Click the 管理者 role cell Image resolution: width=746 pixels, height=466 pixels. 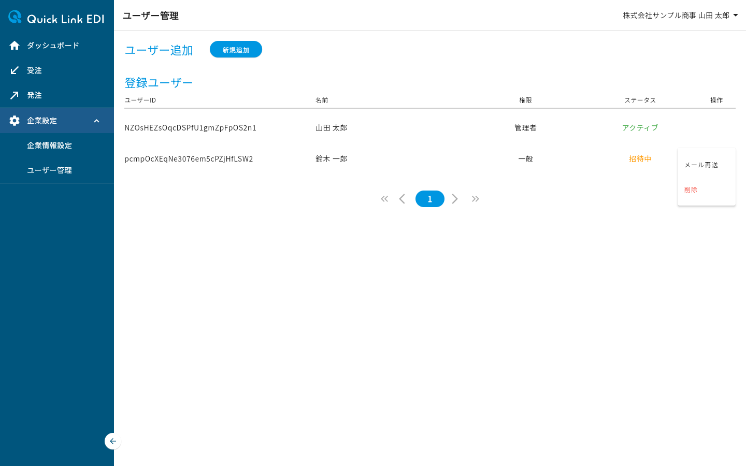click(525, 128)
